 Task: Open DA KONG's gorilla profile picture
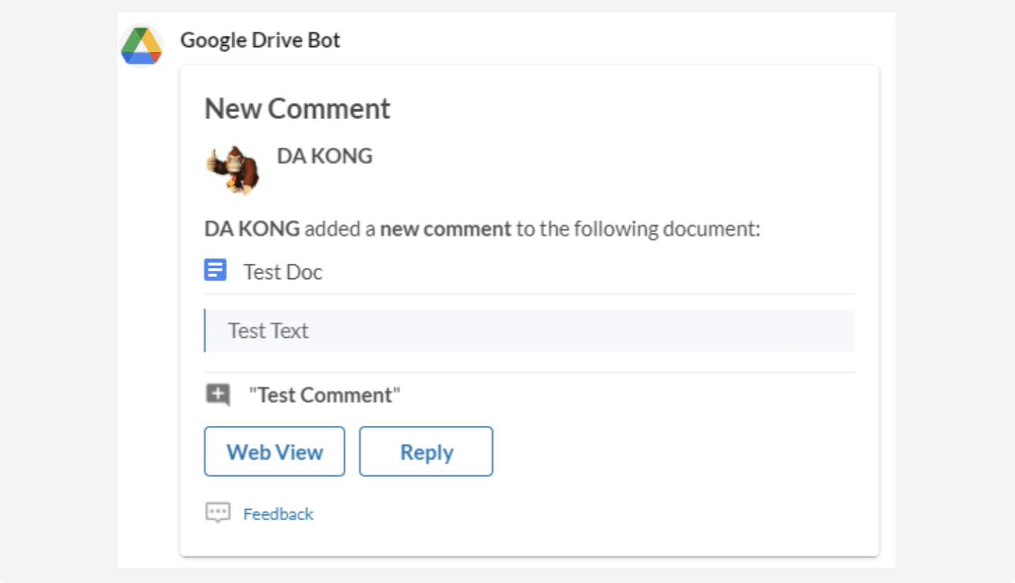(x=233, y=170)
